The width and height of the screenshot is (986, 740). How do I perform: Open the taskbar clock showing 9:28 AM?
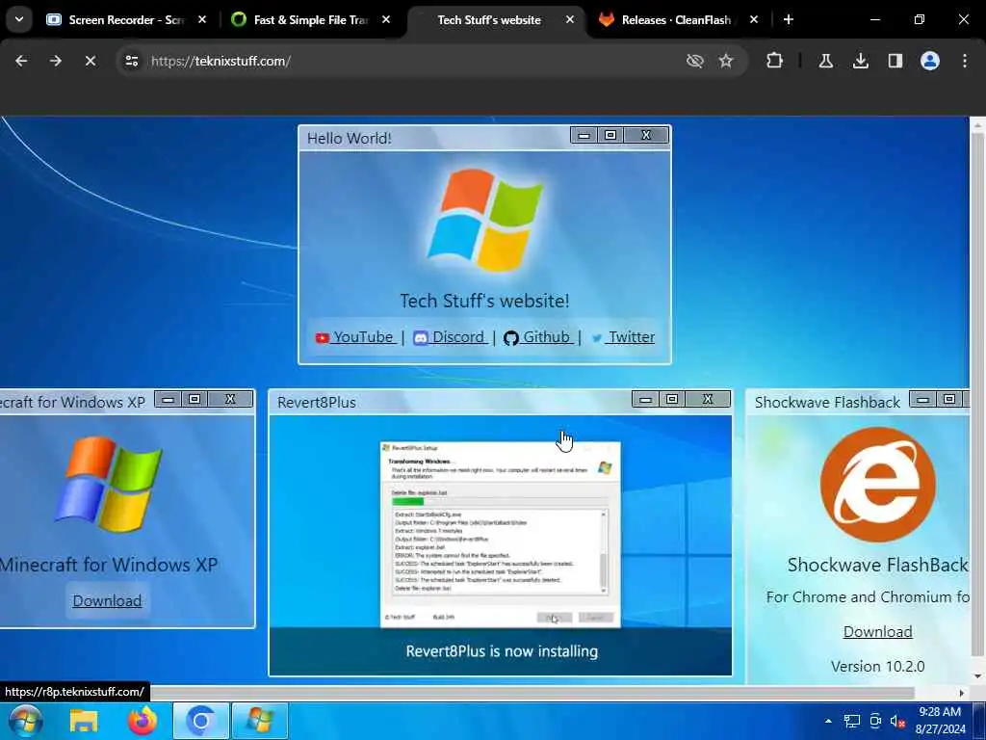click(940, 721)
